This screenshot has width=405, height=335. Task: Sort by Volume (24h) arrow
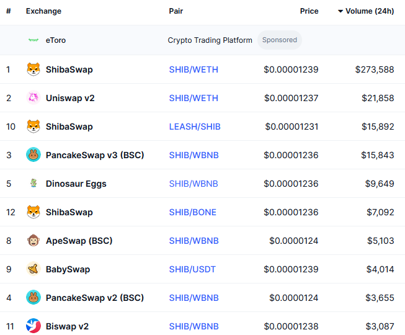click(x=340, y=11)
